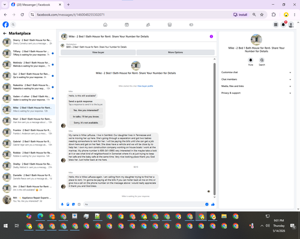Open Nakeshia's conversation in the list
Screen dimensions: 300x239
click(x=28, y=86)
